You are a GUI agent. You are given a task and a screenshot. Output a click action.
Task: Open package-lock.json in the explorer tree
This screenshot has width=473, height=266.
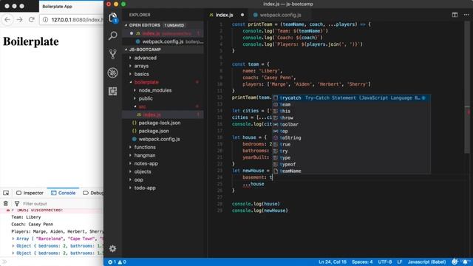click(163, 123)
